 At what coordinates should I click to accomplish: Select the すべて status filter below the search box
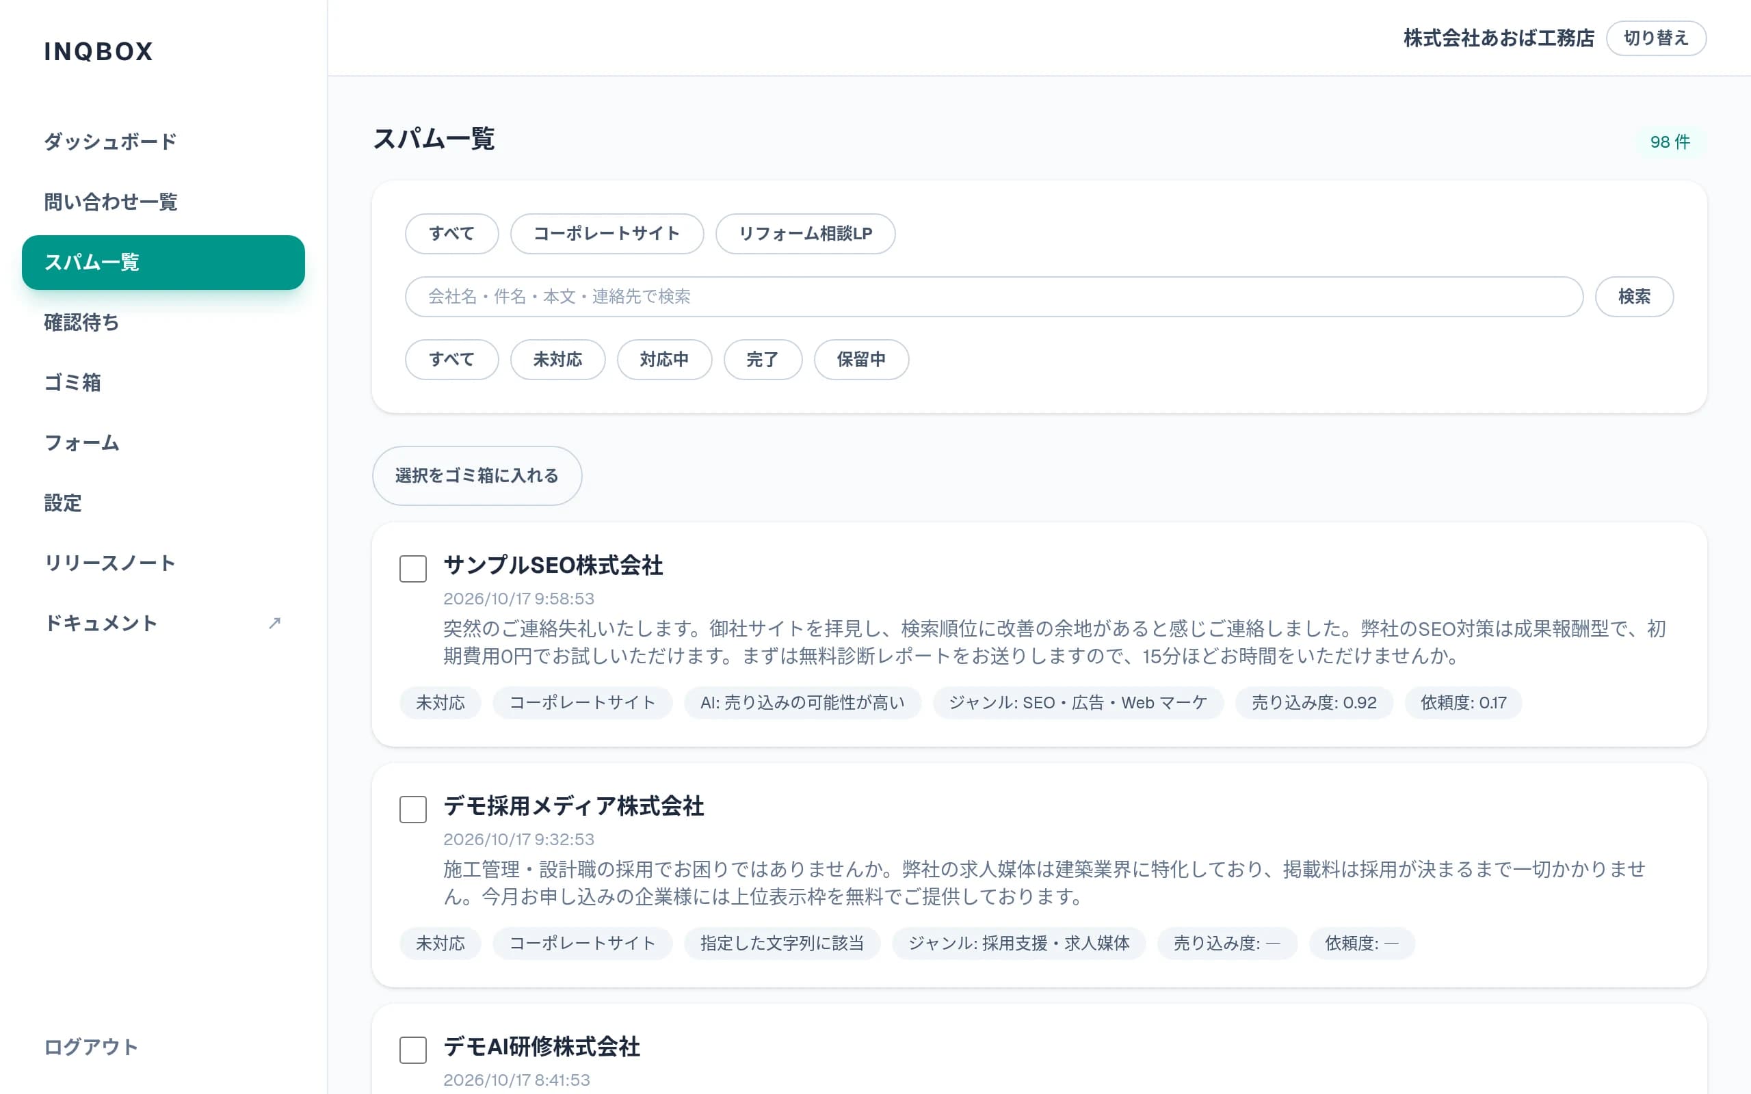point(451,360)
